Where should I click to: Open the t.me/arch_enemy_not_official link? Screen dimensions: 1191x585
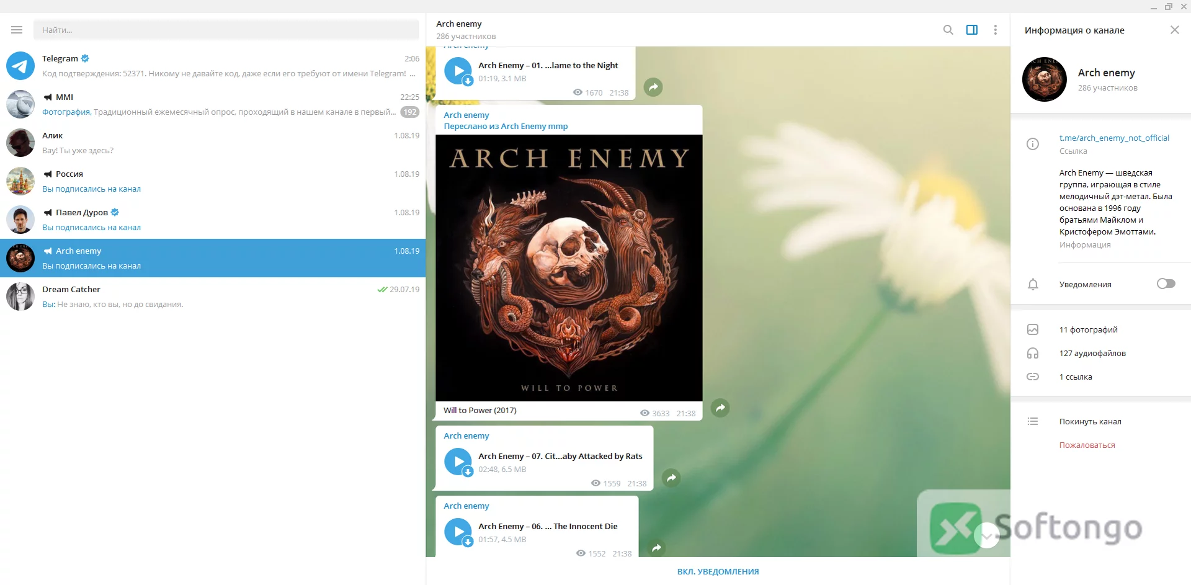1114,138
